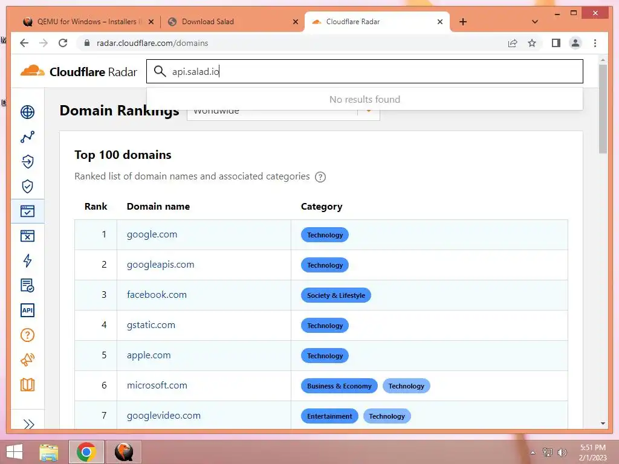The height and width of the screenshot is (464, 619).
Task: Click Chrome icon in taskbar
Action: [86, 452]
